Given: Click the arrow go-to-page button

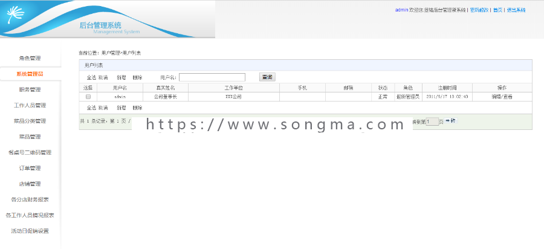Looking at the screenshot, I should coord(451,121).
